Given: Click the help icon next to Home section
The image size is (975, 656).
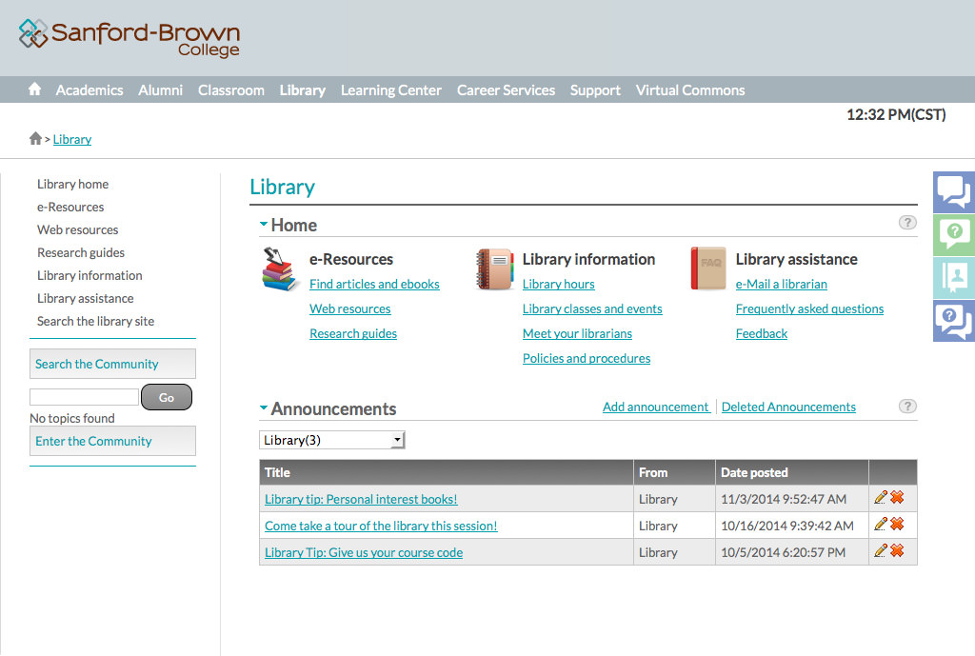Looking at the screenshot, I should [x=907, y=223].
